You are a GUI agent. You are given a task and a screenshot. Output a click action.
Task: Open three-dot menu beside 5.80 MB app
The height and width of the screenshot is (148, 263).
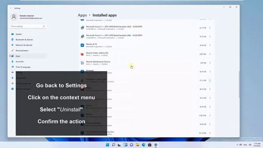[210, 116]
